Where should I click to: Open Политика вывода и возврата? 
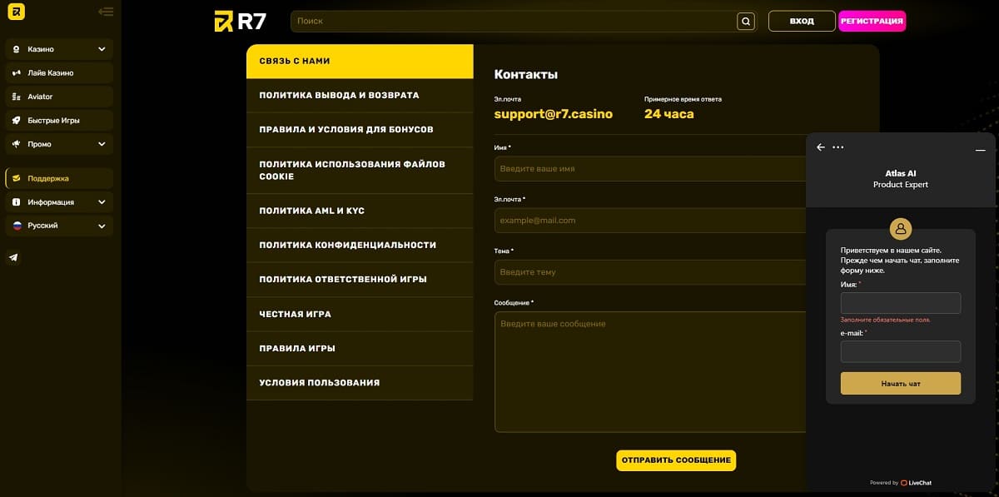[x=360, y=96]
